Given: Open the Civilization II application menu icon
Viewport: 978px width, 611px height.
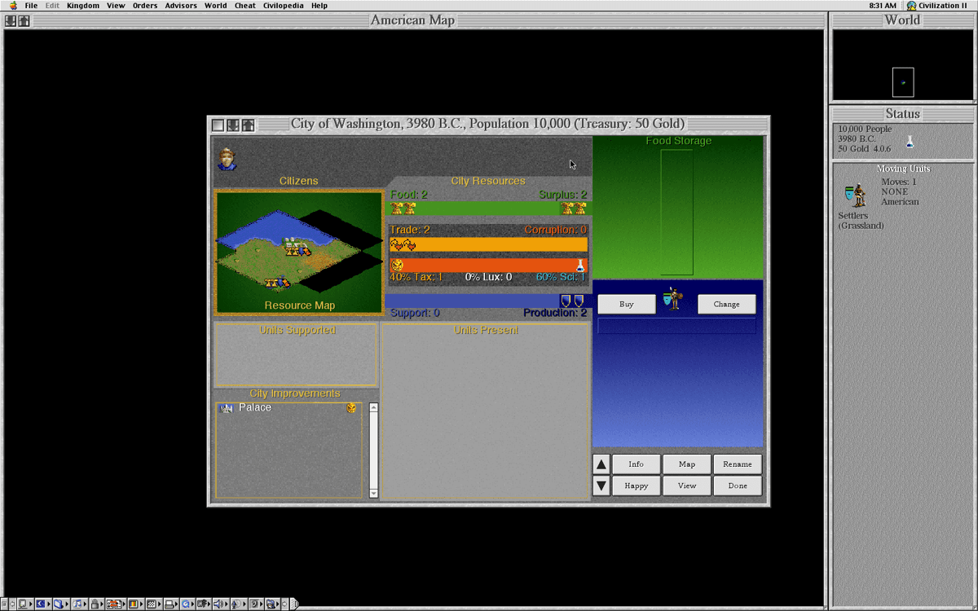Looking at the screenshot, I should coord(910,6).
